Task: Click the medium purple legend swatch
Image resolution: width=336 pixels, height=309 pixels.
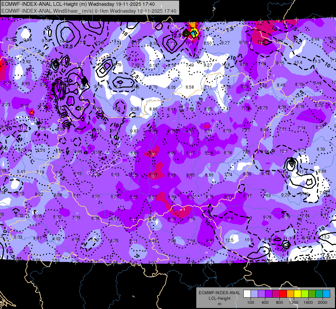Action: point(262,294)
